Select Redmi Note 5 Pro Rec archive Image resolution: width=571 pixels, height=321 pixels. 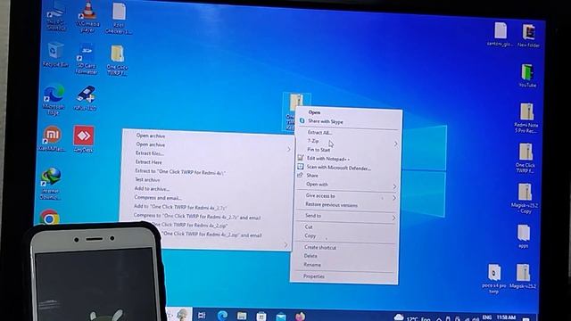525,118
